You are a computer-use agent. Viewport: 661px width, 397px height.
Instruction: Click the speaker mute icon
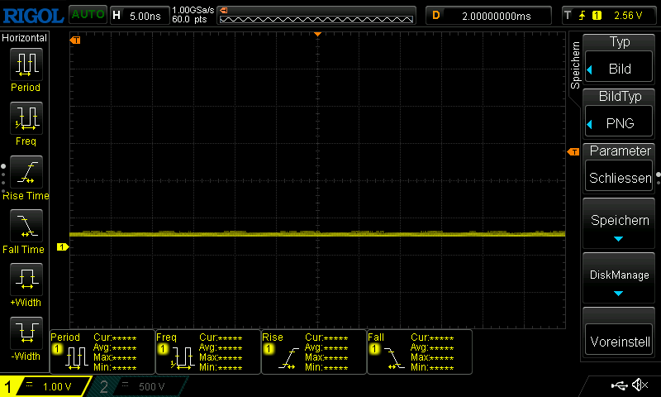(x=639, y=385)
